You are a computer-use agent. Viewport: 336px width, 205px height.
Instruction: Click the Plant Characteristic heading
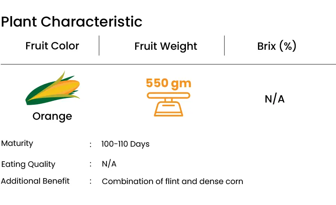[72, 22]
